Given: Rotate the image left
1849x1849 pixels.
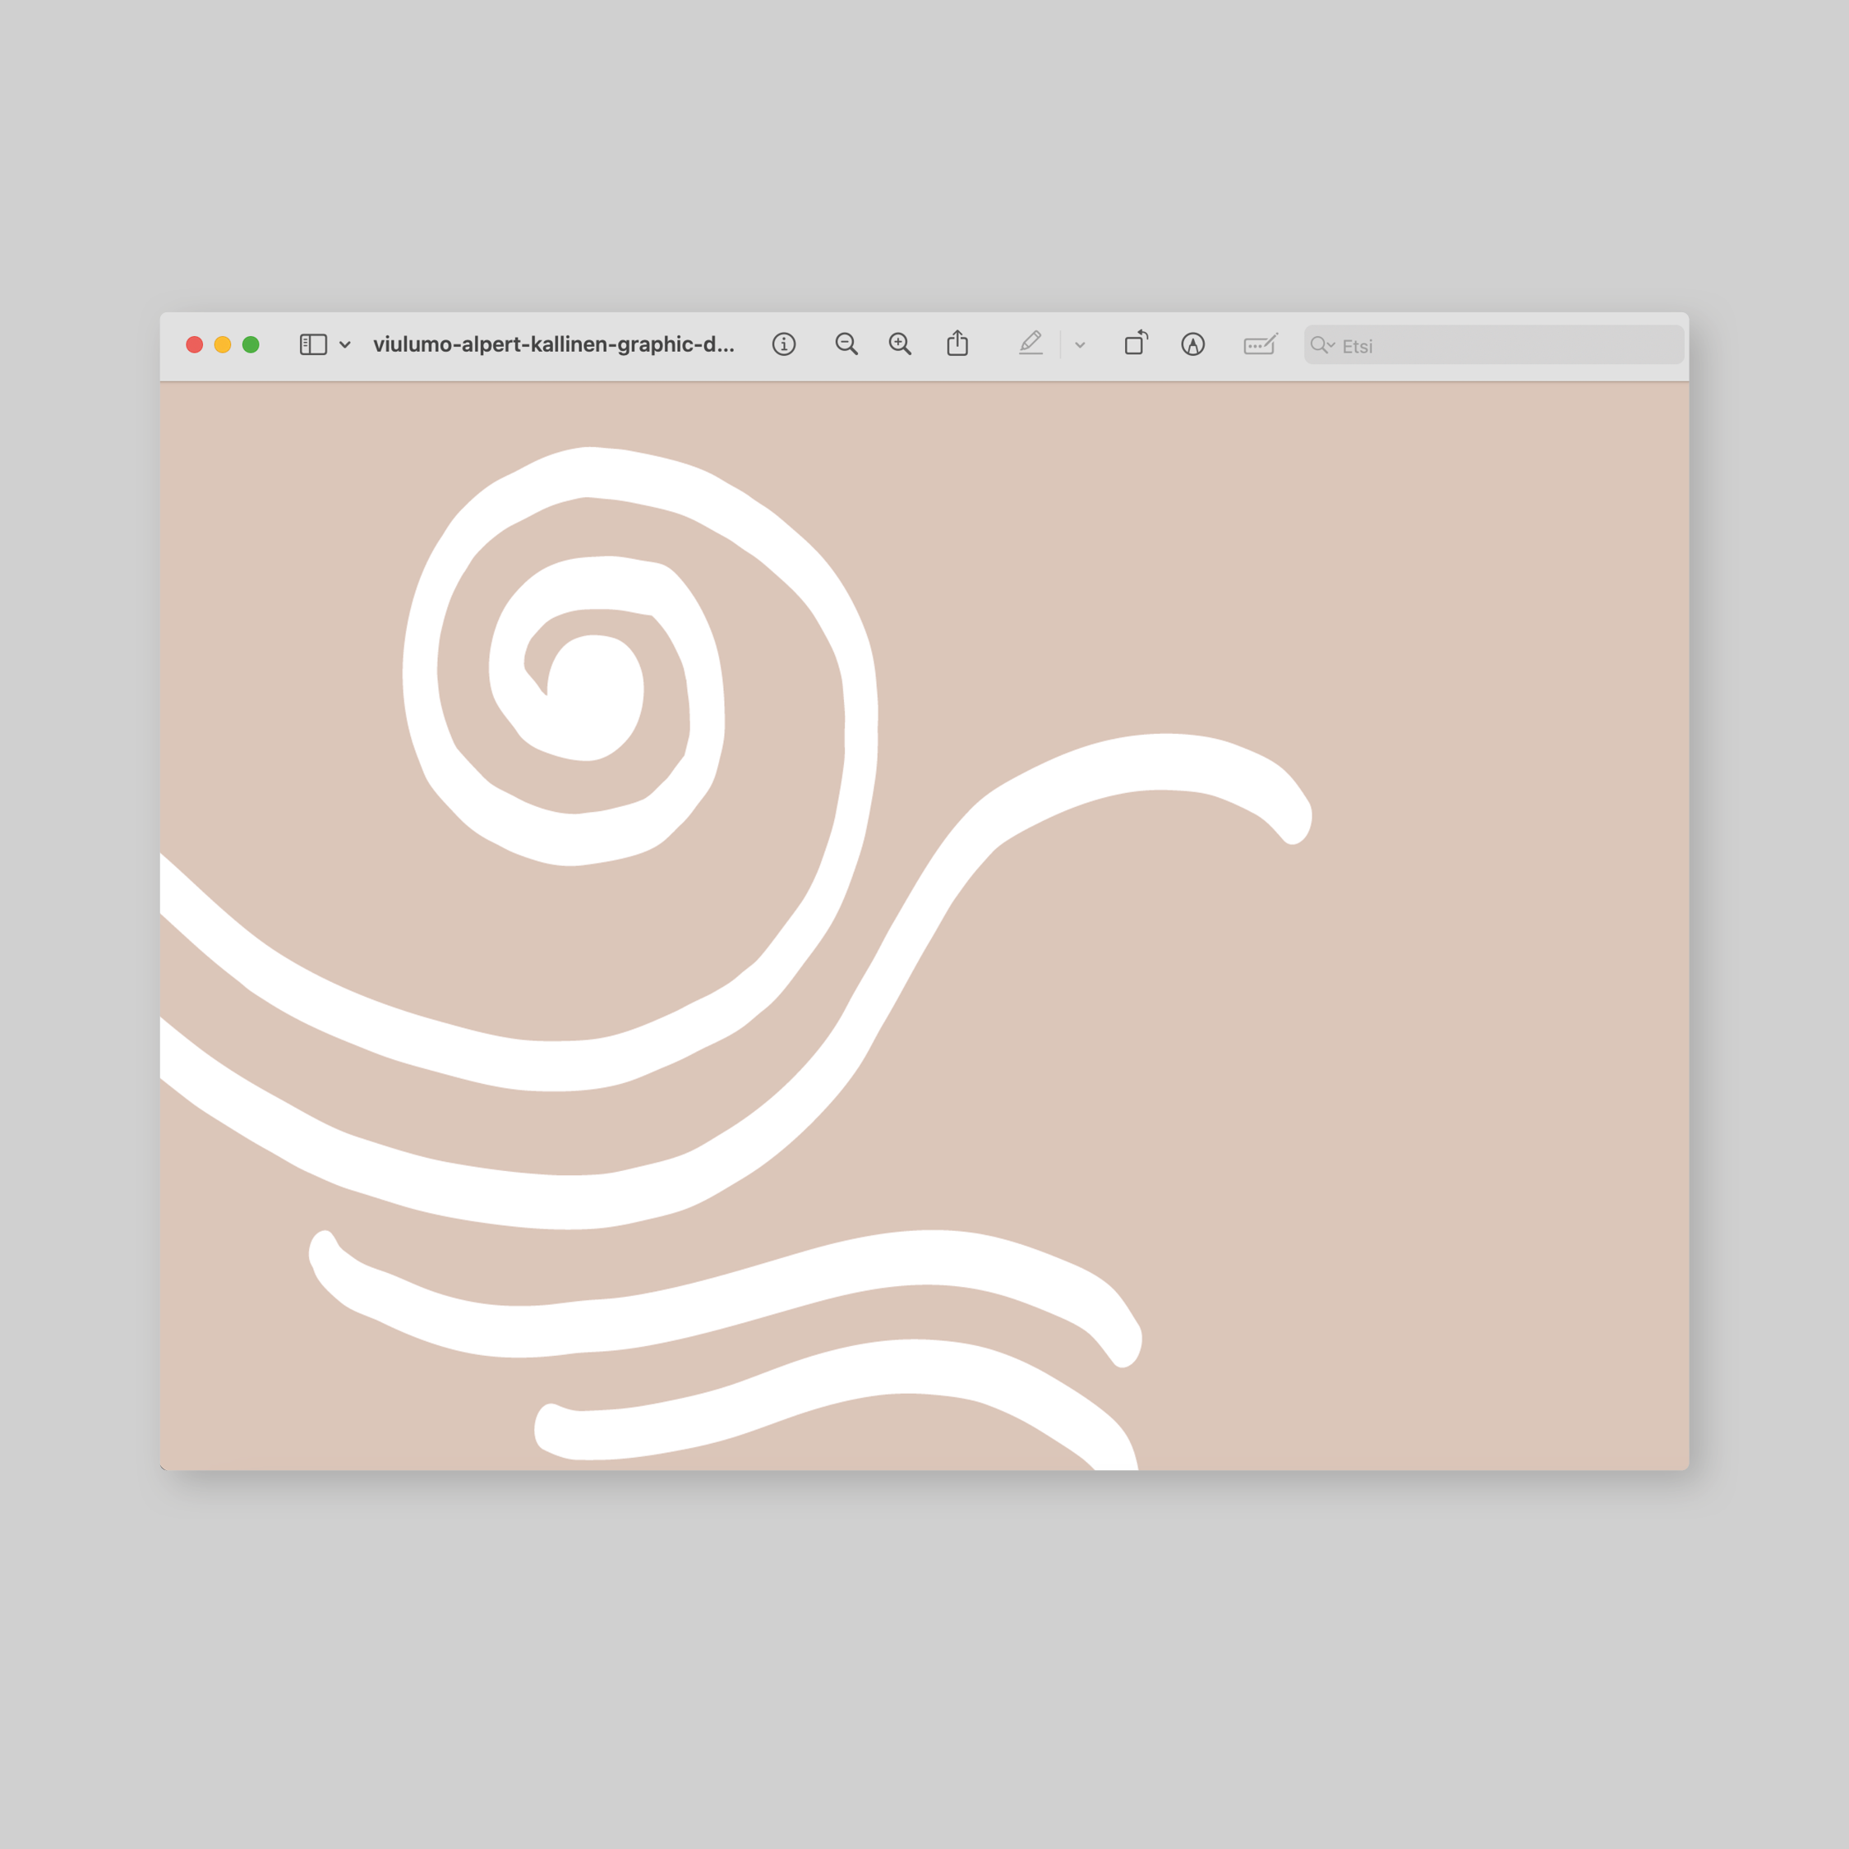Looking at the screenshot, I should 1136,344.
